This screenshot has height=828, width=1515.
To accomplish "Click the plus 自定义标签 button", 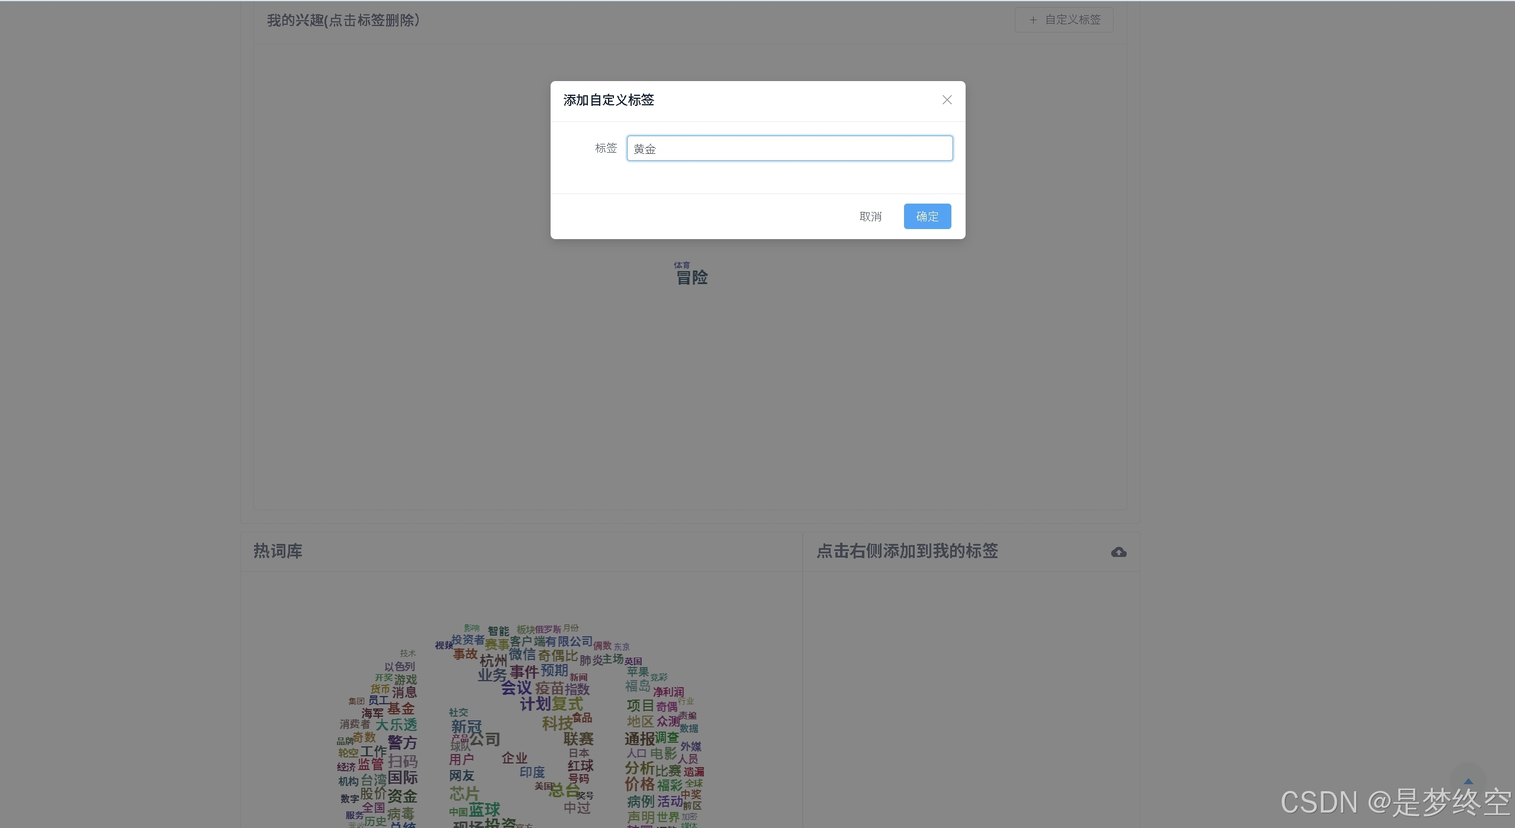I will (1063, 20).
